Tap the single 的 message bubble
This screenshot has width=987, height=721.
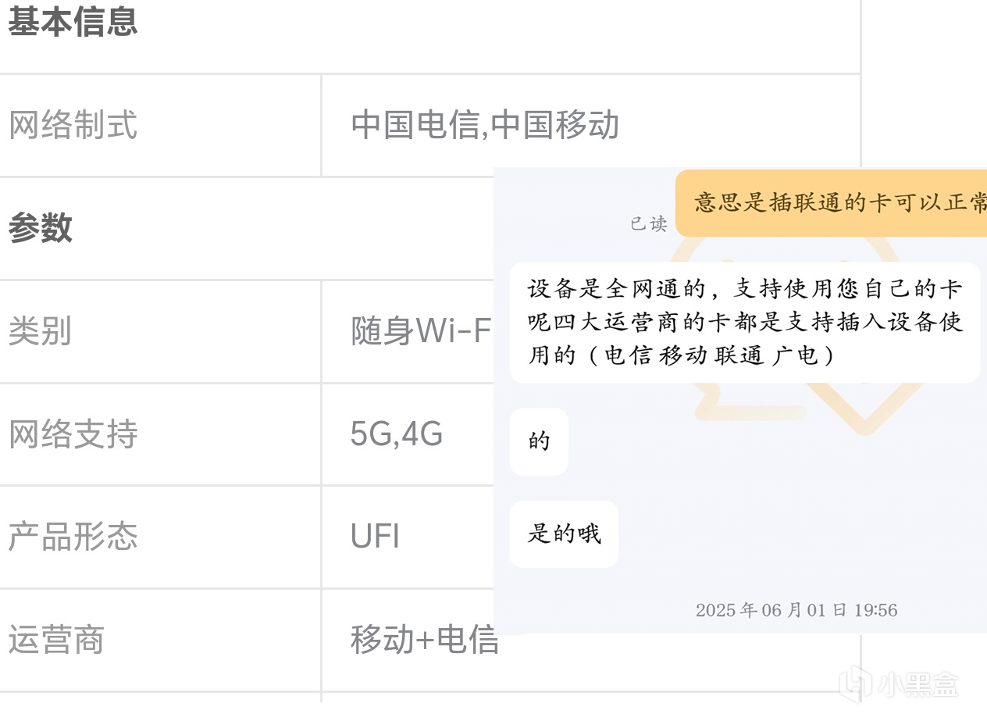pyautogui.click(x=539, y=441)
